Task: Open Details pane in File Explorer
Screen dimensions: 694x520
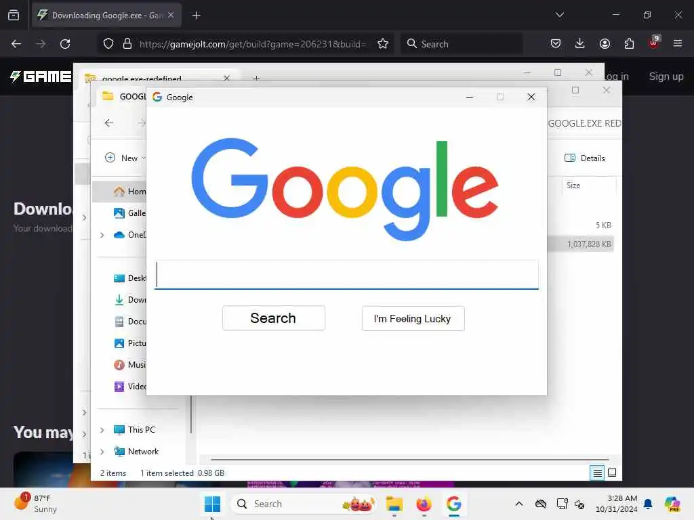Action: pos(585,158)
